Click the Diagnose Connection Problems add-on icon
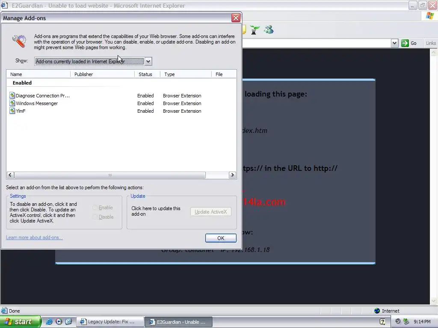Viewport: 438px width, 328px height. 12,95
